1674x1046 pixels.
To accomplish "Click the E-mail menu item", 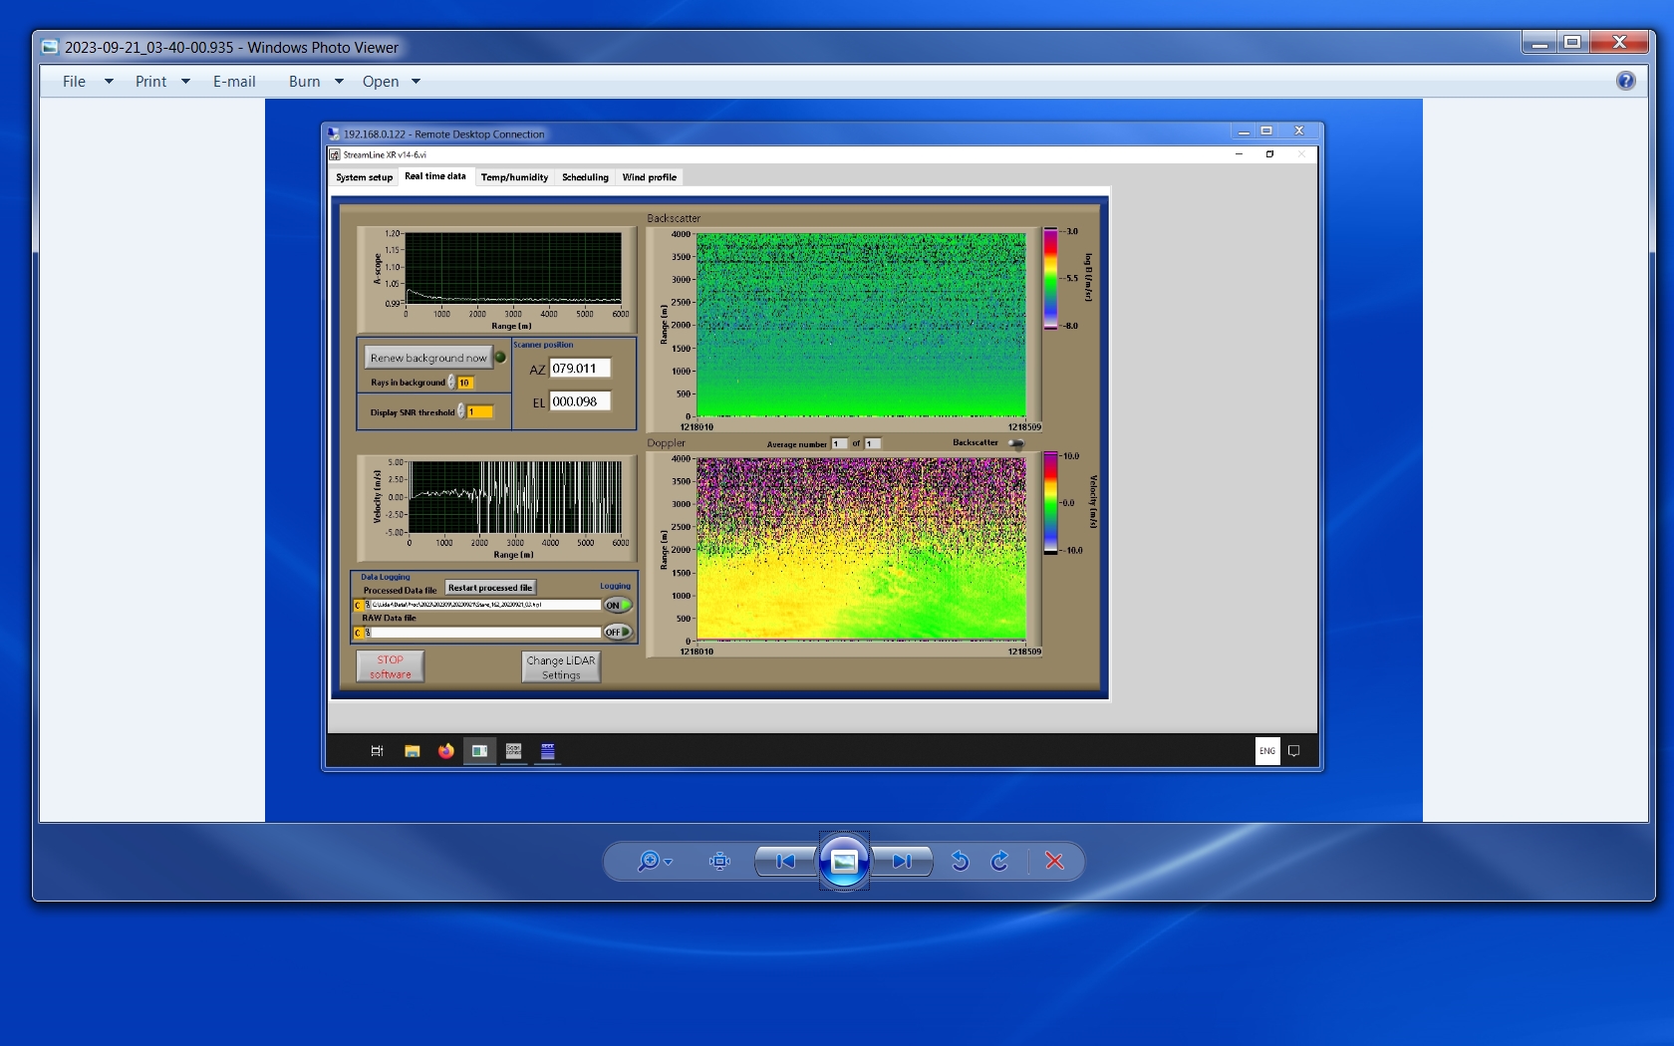I will click(x=234, y=82).
